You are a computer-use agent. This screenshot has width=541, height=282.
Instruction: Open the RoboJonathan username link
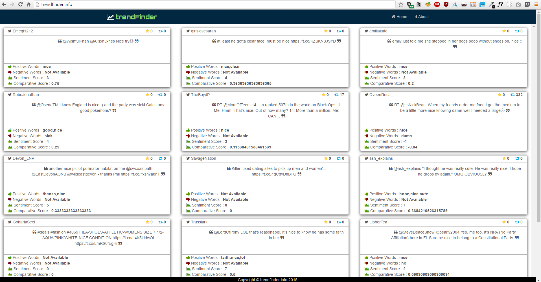click(x=26, y=95)
